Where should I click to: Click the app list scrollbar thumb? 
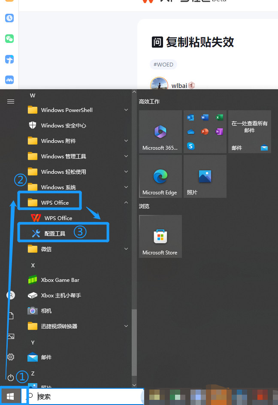[x=134, y=342]
